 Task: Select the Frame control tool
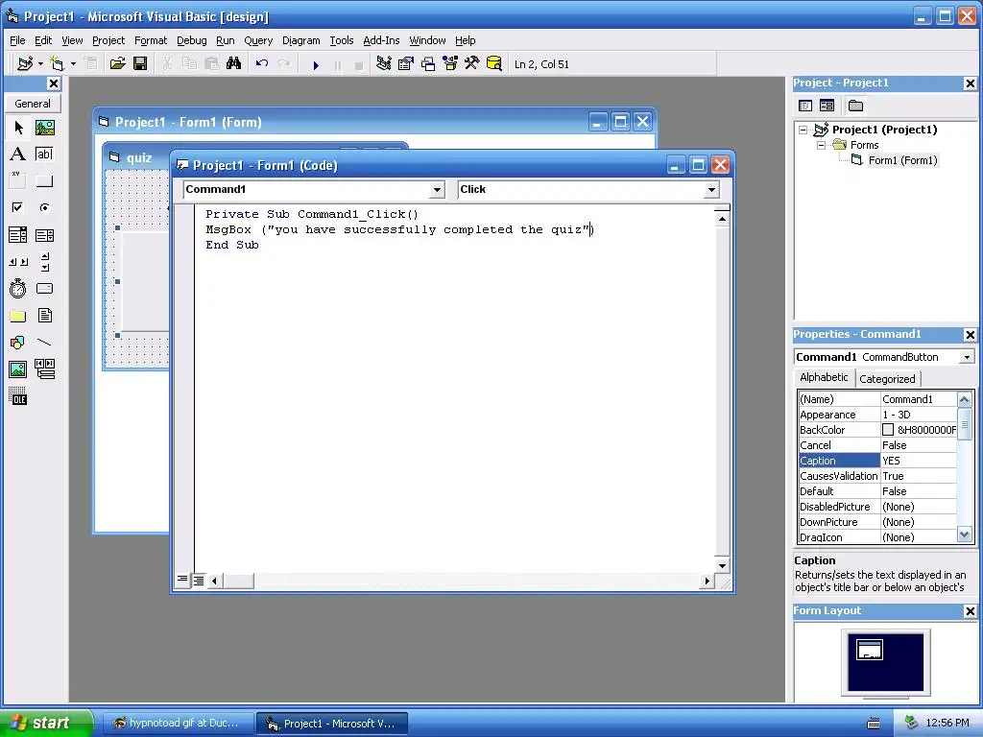point(18,180)
